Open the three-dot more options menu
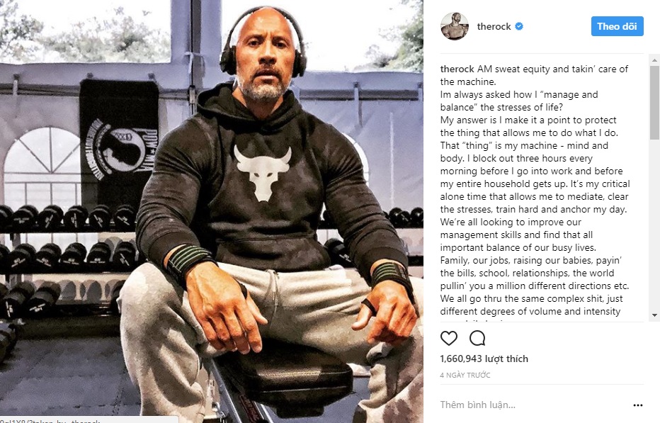 [x=637, y=405]
